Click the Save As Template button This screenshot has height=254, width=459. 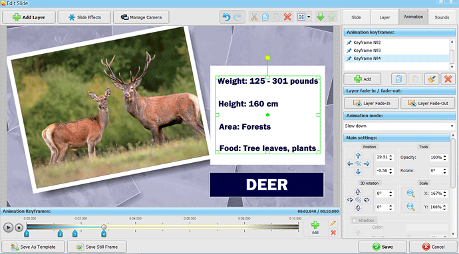point(33,247)
